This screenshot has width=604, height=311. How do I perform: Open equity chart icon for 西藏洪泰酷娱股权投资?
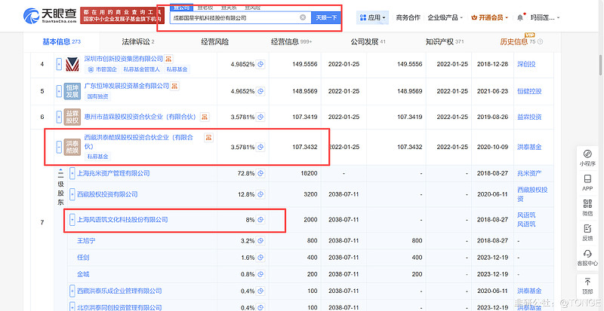208,138
